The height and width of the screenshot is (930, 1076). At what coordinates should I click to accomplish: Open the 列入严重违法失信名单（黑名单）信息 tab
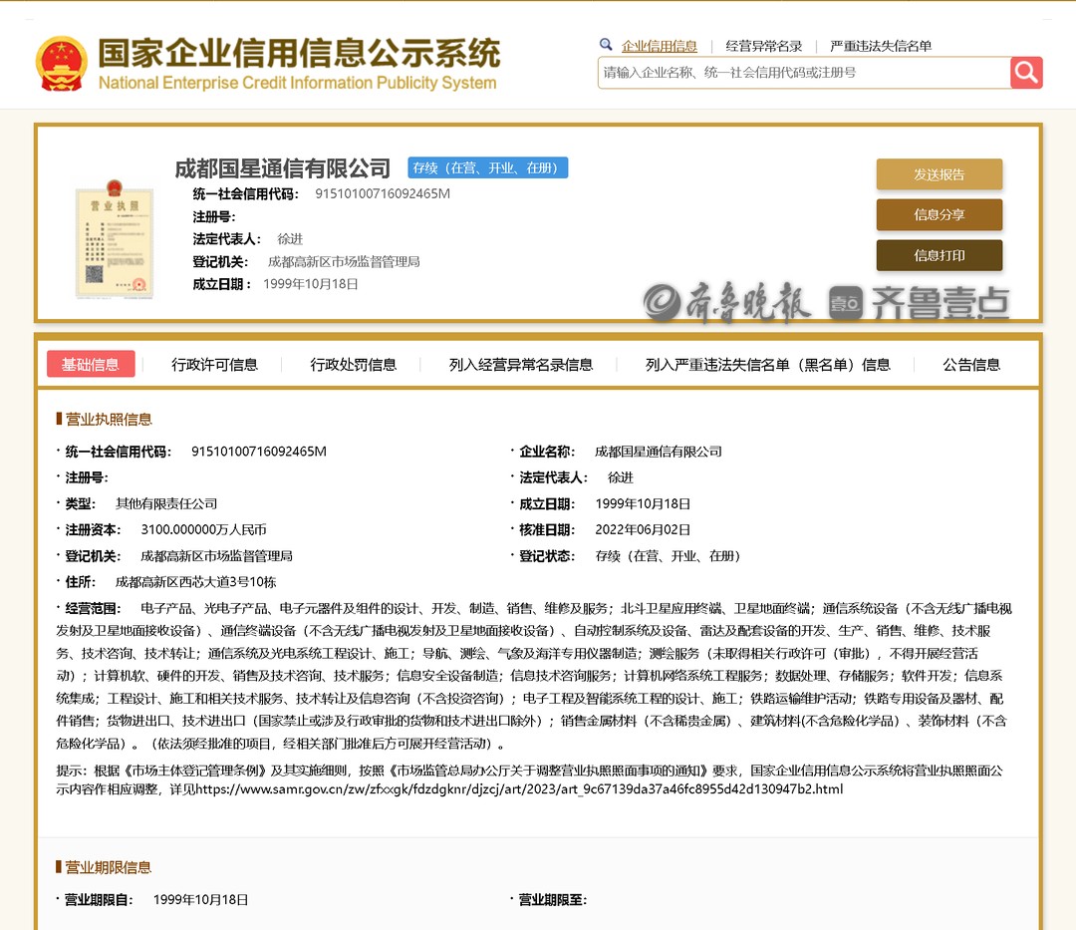[x=767, y=365]
